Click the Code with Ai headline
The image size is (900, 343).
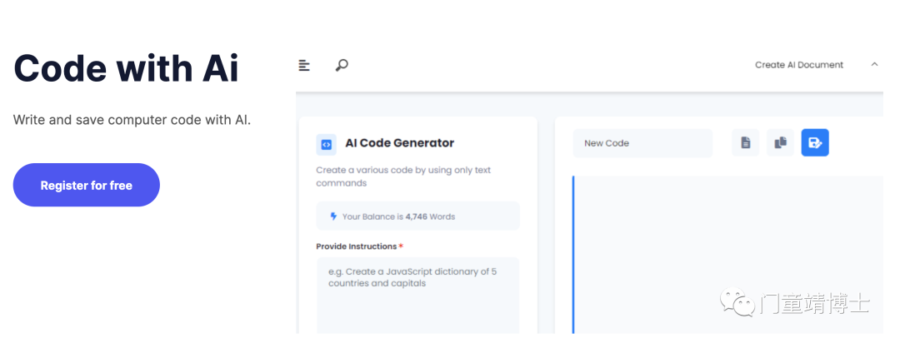(126, 68)
